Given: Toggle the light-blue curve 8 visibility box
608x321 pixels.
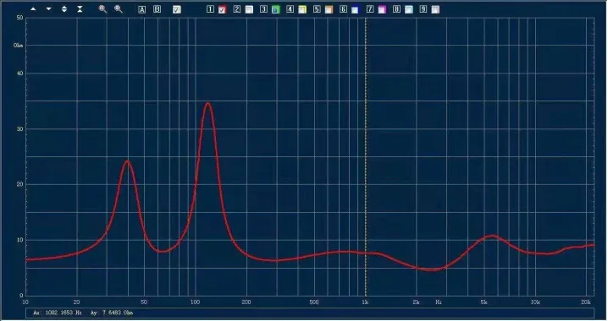Looking at the screenshot, I should point(409,9).
